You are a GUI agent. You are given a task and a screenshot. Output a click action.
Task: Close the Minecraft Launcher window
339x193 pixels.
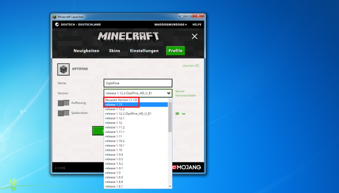pyautogui.click(x=198, y=16)
